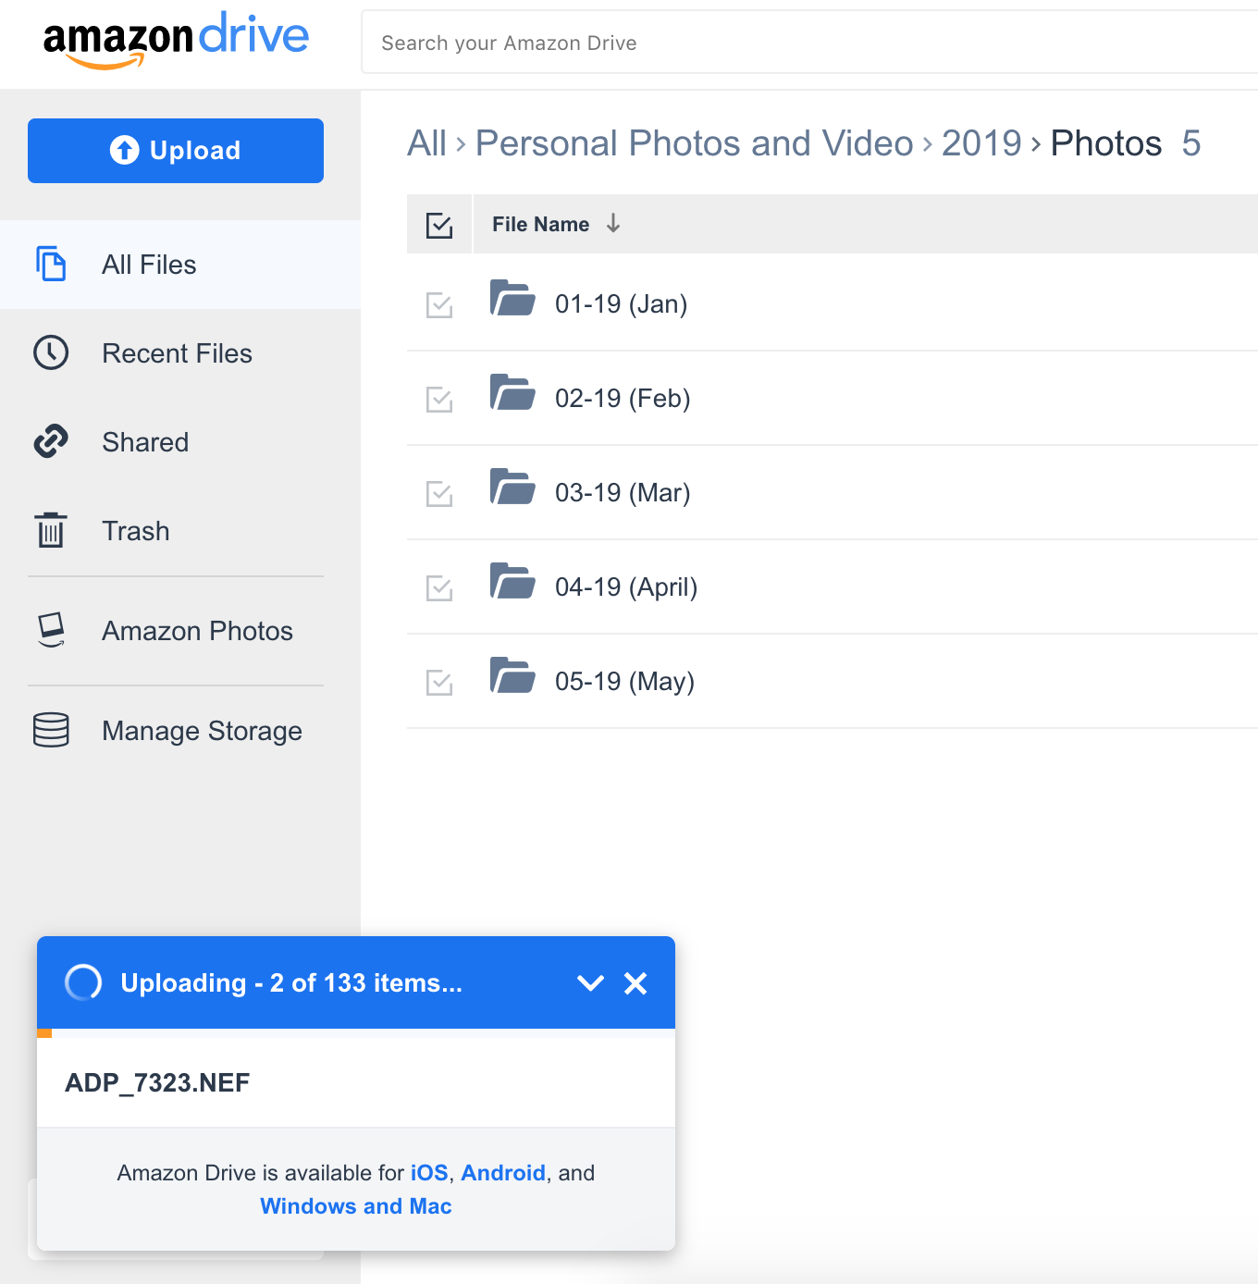Open All Files in sidebar
The height and width of the screenshot is (1284, 1258).
pyautogui.click(x=180, y=265)
